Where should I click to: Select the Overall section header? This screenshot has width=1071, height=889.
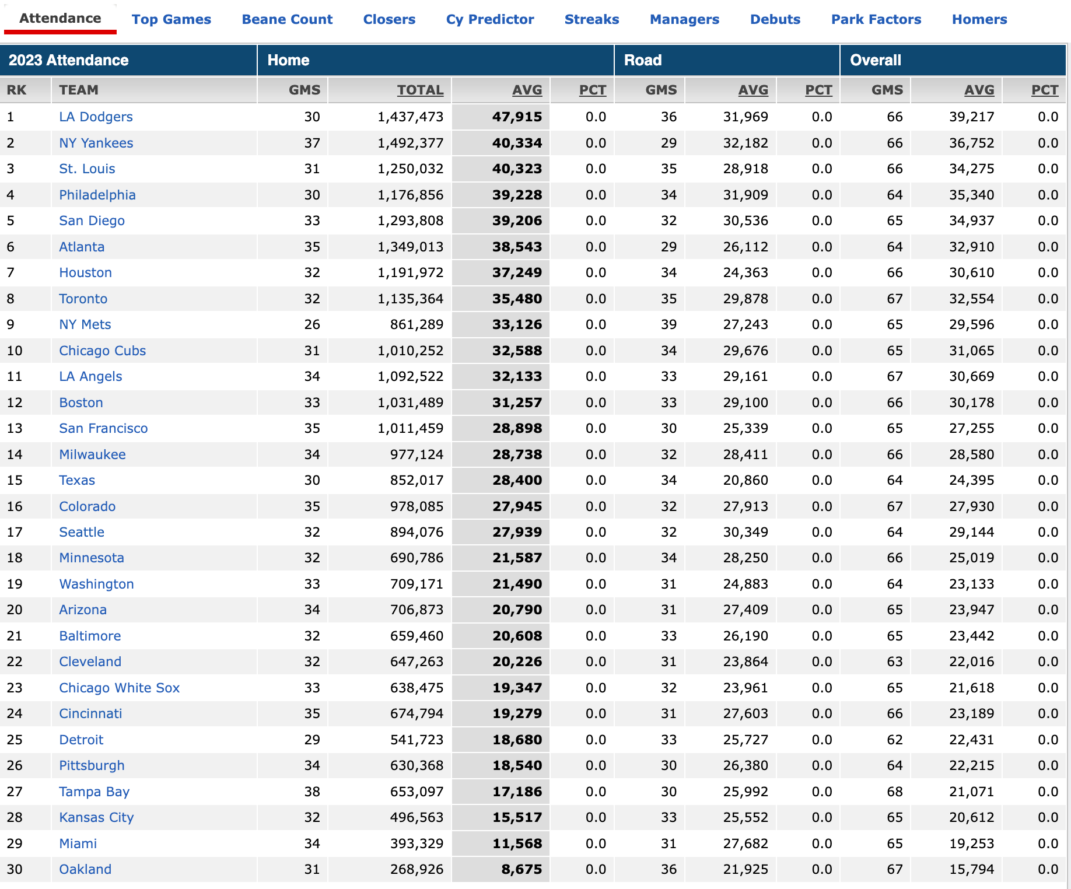coord(876,60)
